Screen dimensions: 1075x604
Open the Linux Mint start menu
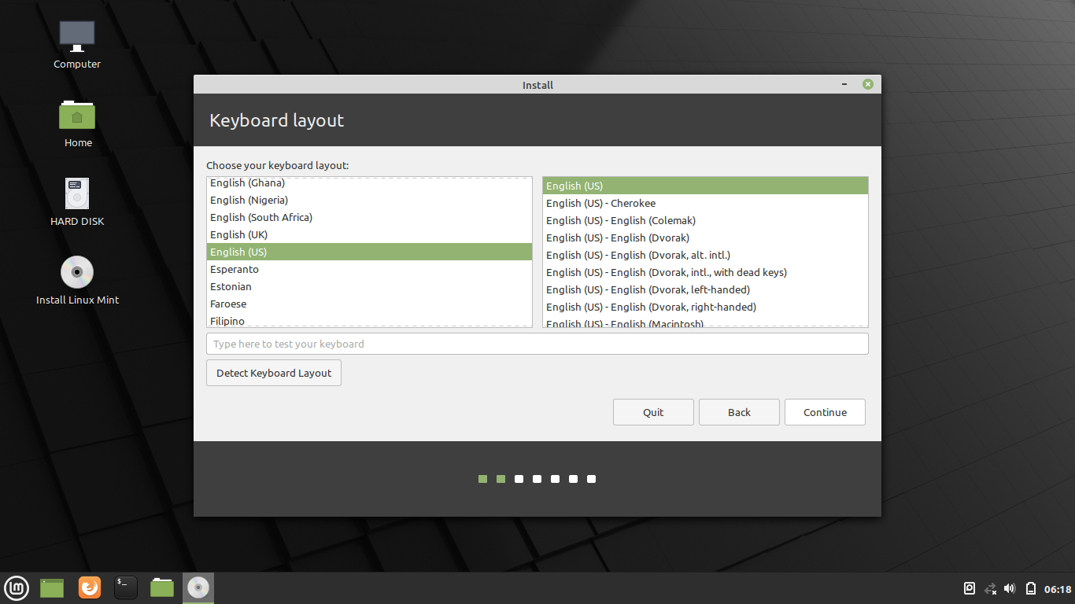(x=17, y=587)
